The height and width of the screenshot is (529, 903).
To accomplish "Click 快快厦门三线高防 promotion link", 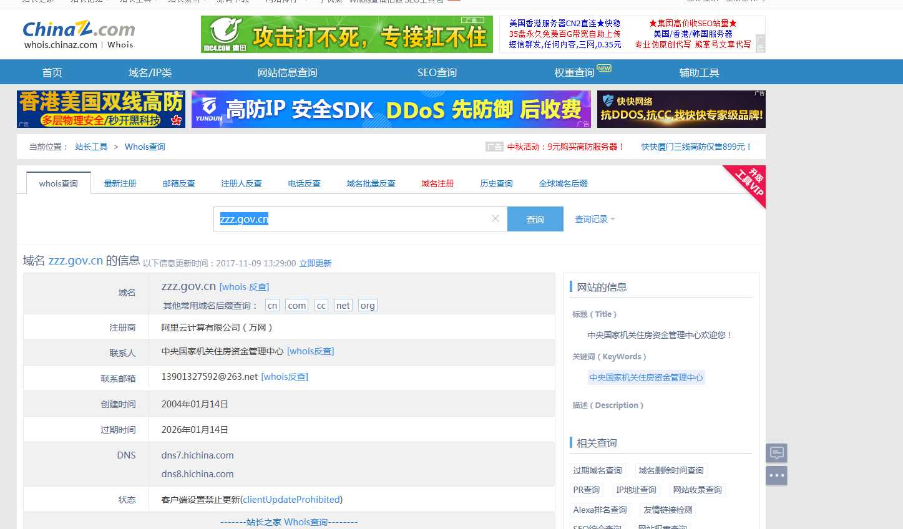I will coord(696,147).
